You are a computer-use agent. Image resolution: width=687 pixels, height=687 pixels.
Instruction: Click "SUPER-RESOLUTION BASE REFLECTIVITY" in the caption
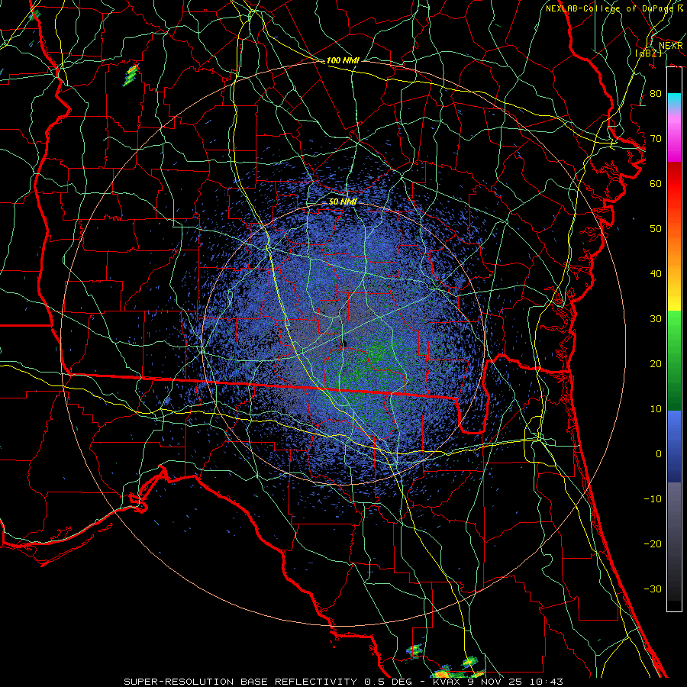240,682
